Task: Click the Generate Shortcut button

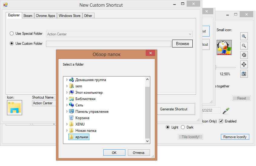Action: click(x=174, y=109)
